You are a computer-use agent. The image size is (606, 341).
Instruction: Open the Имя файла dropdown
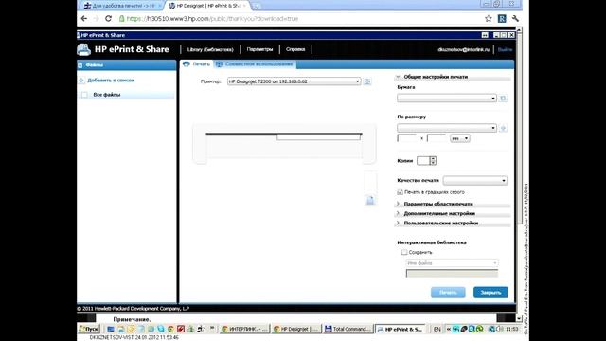click(x=452, y=263)
